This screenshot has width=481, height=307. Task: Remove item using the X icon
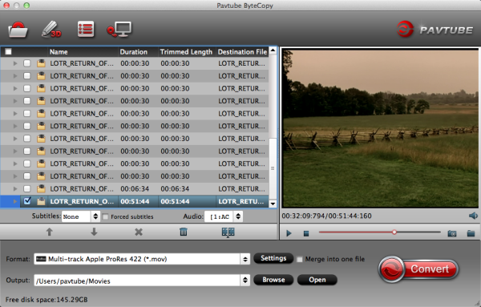tap(139, 232)
